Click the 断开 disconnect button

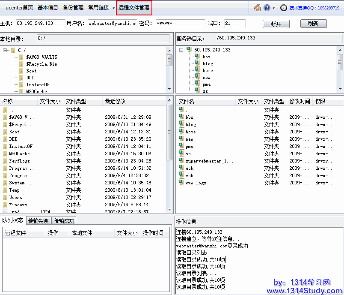276,24
